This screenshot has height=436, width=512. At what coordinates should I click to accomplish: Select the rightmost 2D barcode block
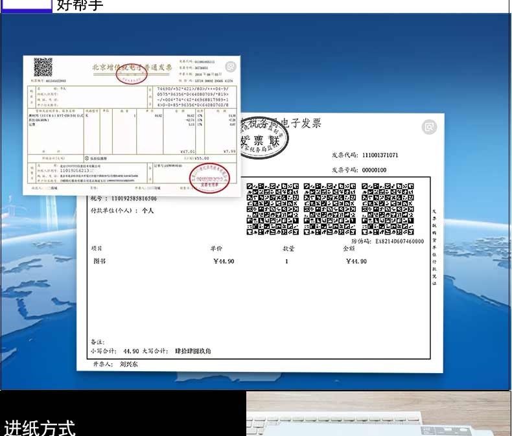tap(388, 209)
